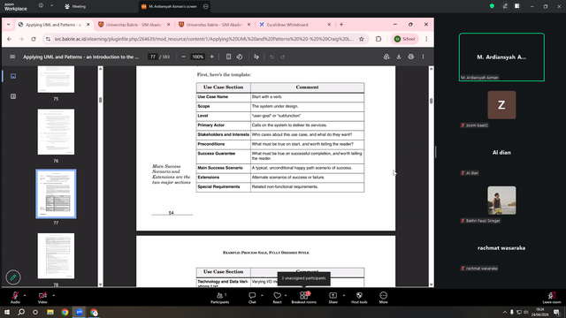Open Chrome extensions puzzle icon
Viewport: 566px width, 318px height.
tap(379, 39)
